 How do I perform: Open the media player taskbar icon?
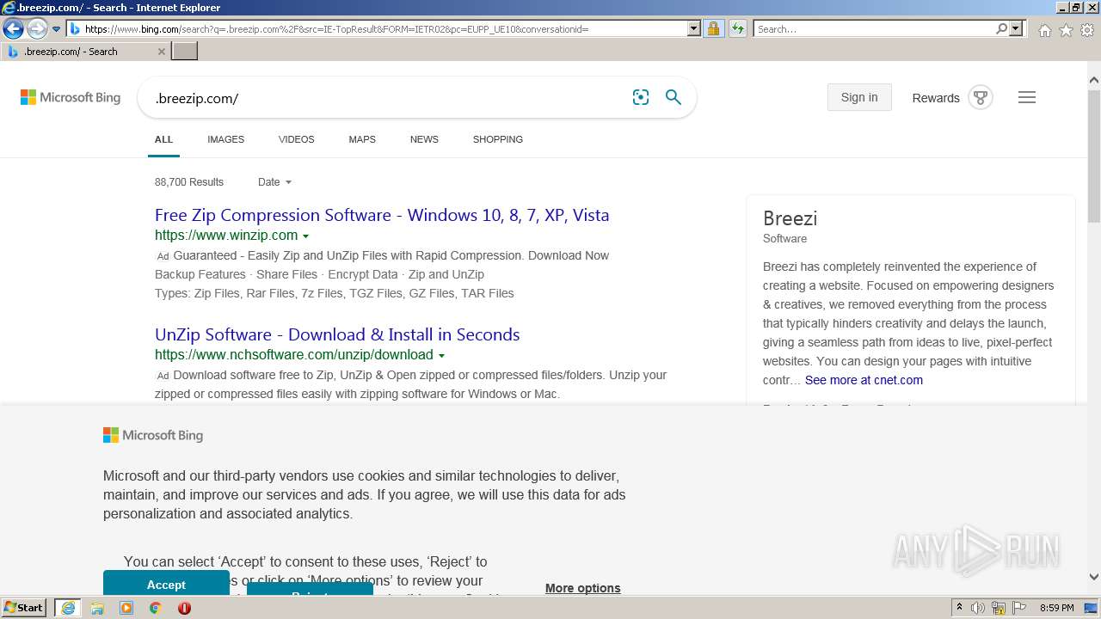point(126,608)
